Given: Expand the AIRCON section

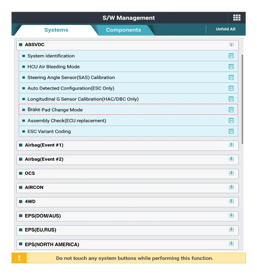Looking at the screenshot, I should (x=231, y=187).
